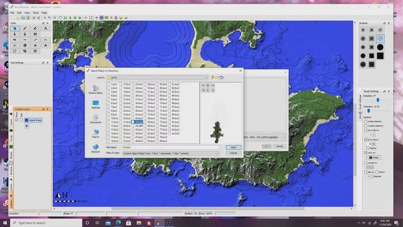Select the Flatten tool with the horizontal line
Screen dimensions: 403x227
25,40
